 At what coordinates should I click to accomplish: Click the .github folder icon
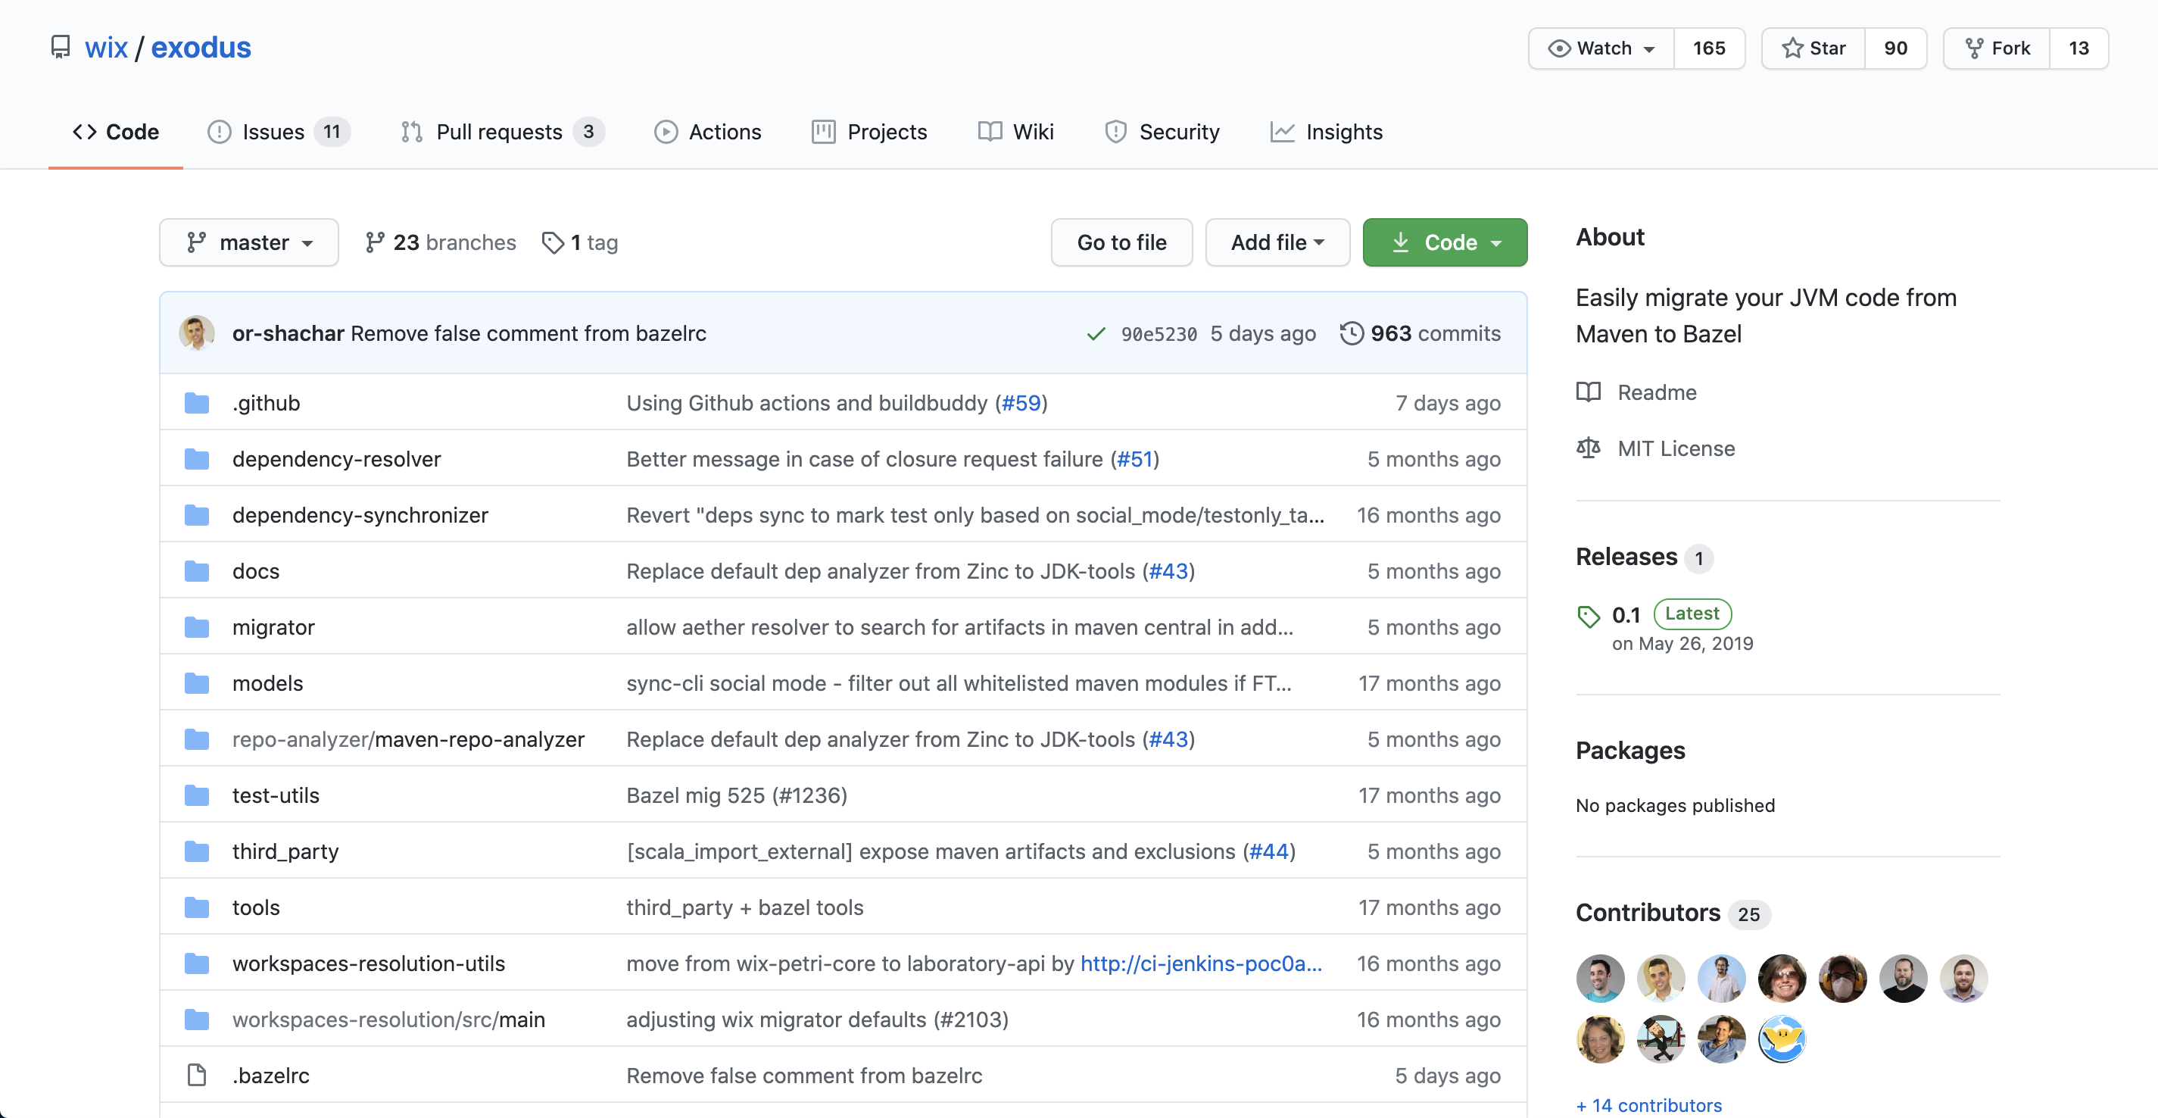click(197, 403)
